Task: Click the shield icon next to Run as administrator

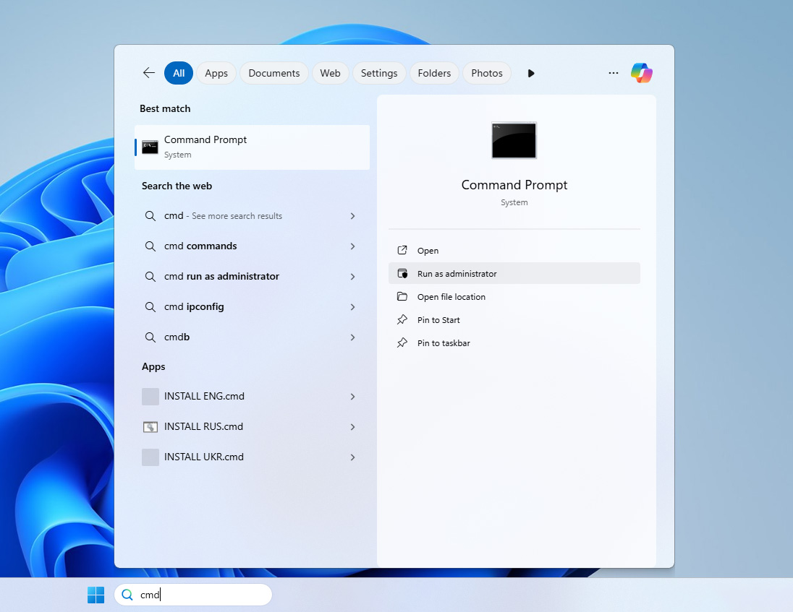Action: pos(402,273)
